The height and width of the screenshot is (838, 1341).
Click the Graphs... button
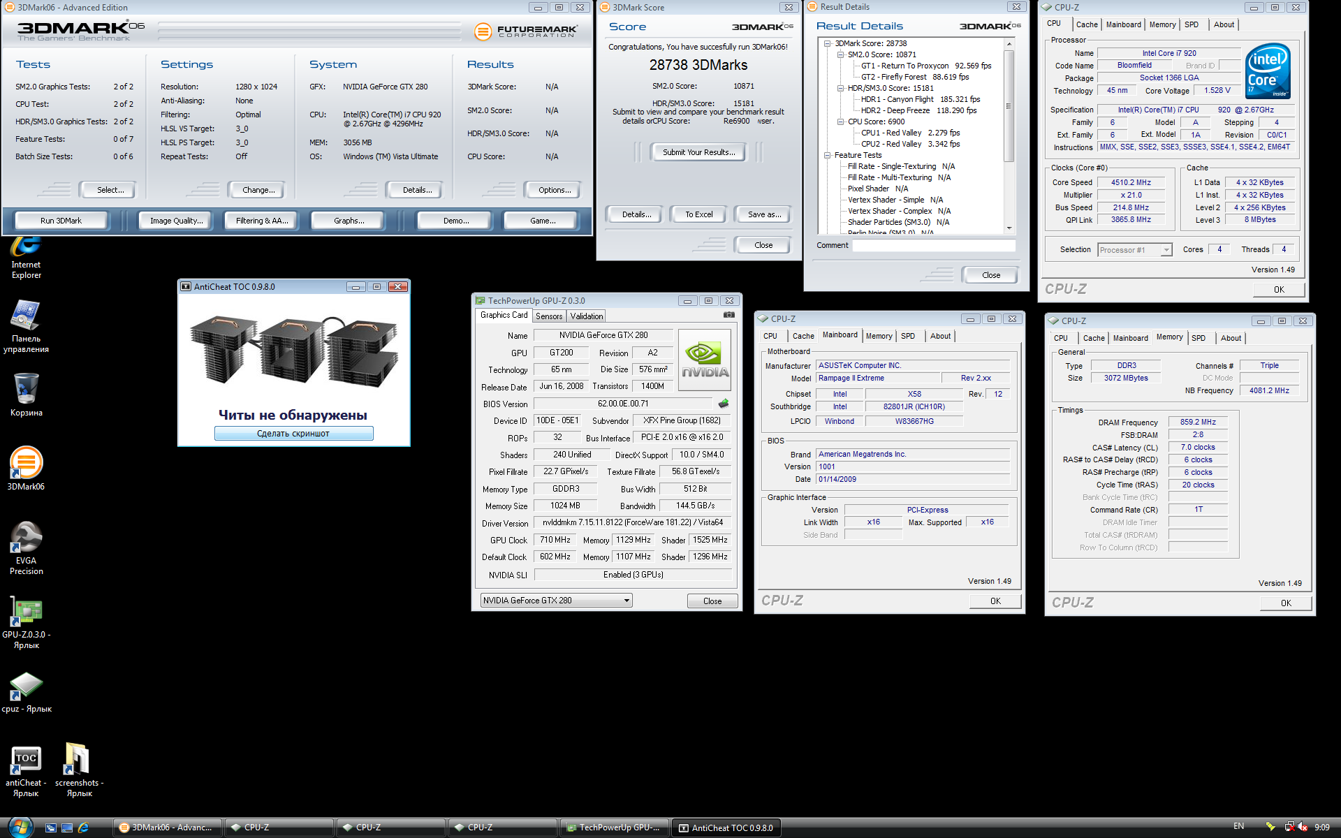(x=349, y=221)
